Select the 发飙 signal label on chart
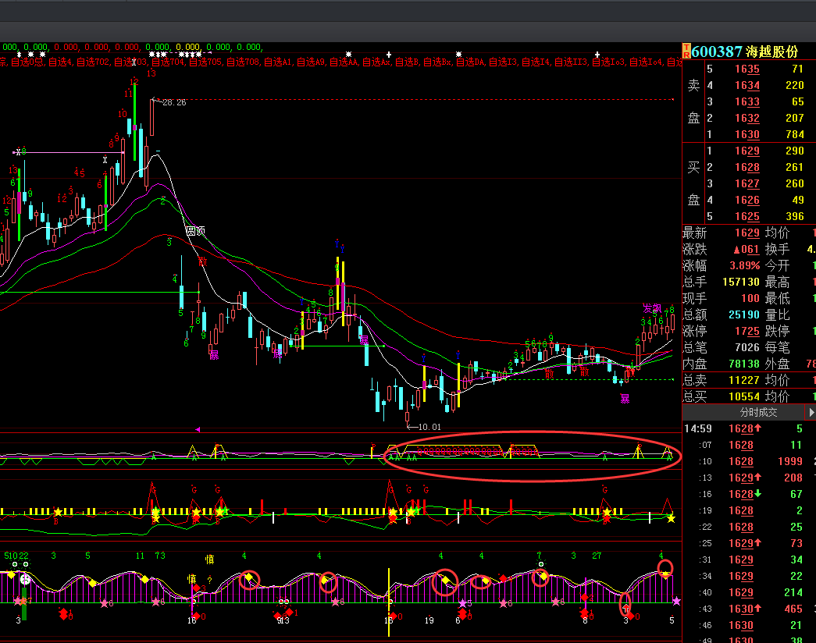This screenshot has width=816, height=643. point(652,308)
